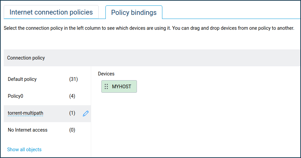Open the Show all objects link
This screenshot has width=301, height=158.
pos(24,150)
